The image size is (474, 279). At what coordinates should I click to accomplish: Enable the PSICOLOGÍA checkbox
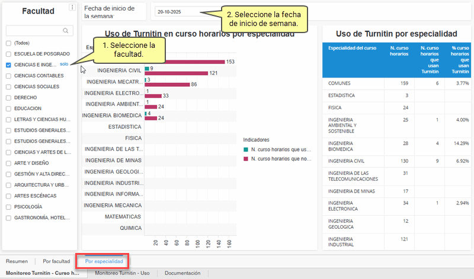point(8,207)
